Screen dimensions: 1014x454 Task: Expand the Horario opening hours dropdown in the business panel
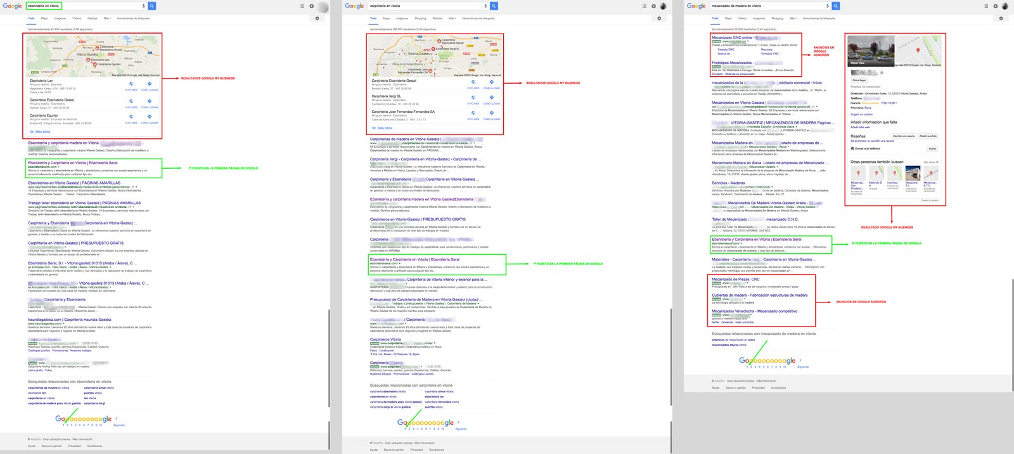tap(896, 103)
